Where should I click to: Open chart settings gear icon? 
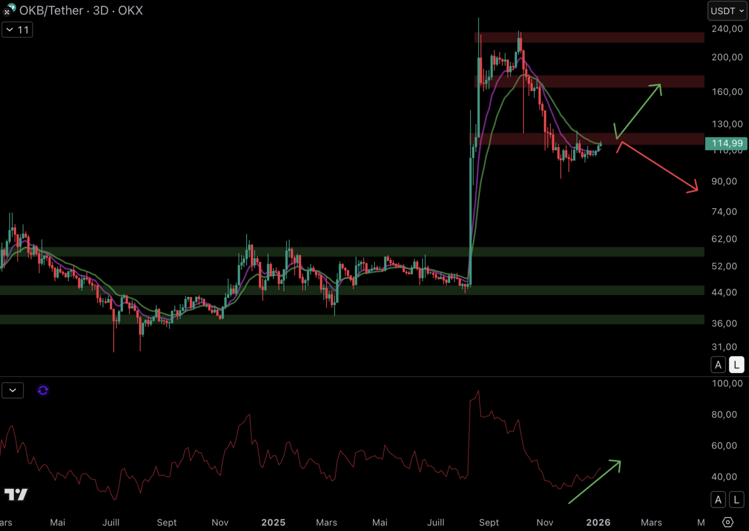[728, 522]
